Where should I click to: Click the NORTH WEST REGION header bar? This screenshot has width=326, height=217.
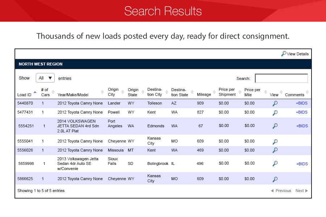pos(163,64)
